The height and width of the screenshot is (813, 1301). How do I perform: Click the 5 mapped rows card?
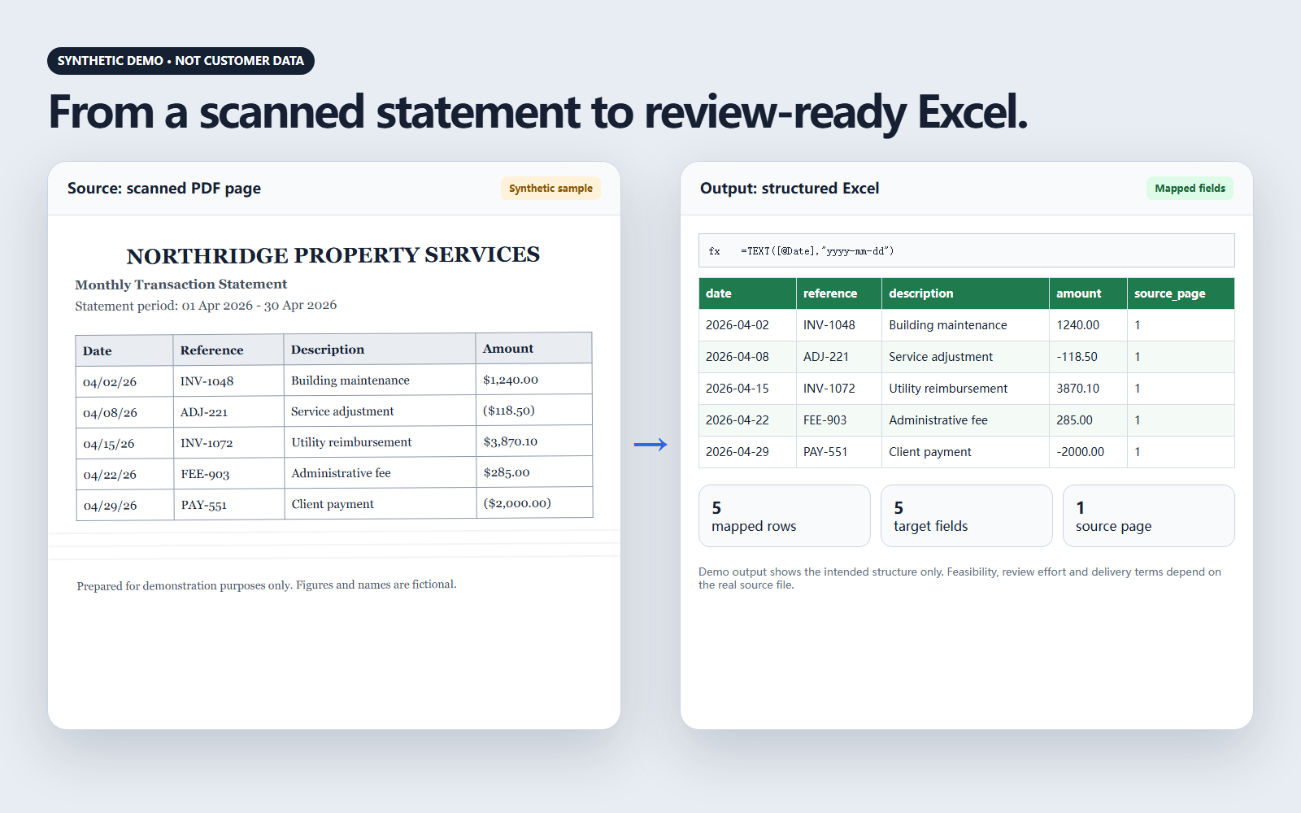point(785,516)
